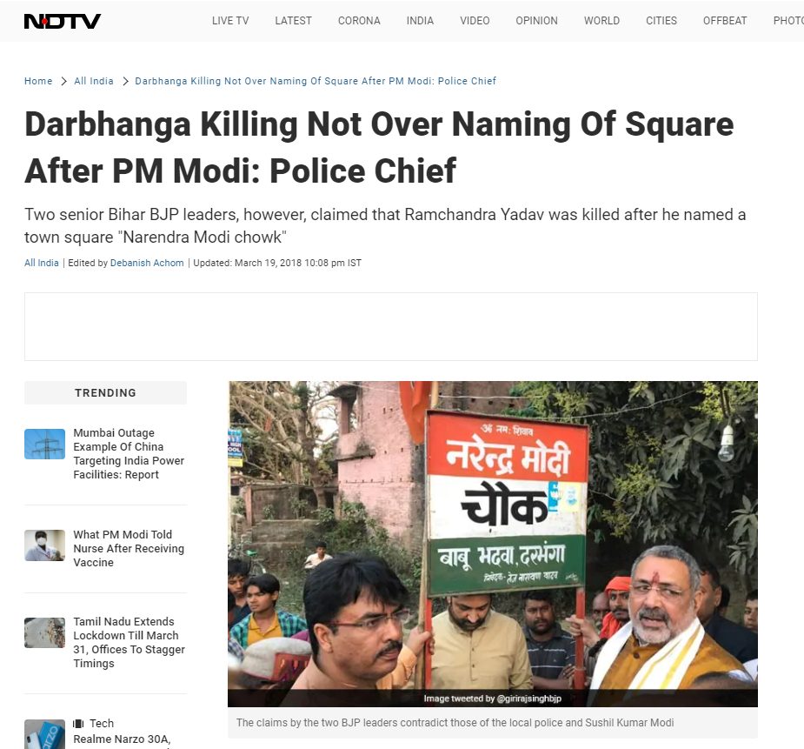Open the Mumbai Outage trending story
804x749 pixels.
click(x=129, y=453)
